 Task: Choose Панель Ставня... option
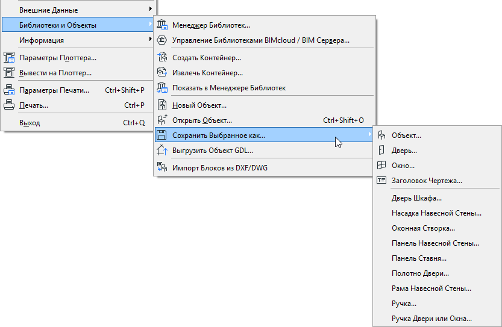click(437, 258)
